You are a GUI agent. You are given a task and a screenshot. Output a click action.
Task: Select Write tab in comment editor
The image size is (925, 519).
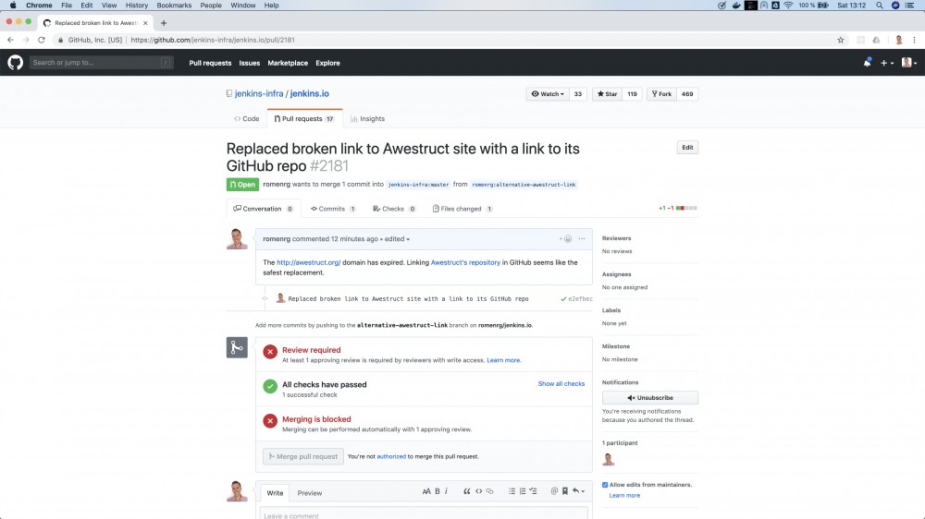click(275, 493)
